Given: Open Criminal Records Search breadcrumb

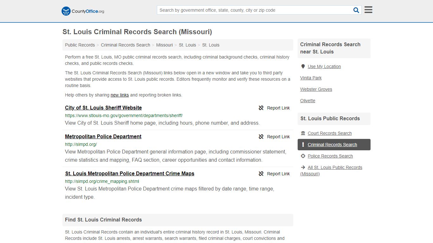Looking at the screenshot, I should pyautogui.click(x=126, y=45).
